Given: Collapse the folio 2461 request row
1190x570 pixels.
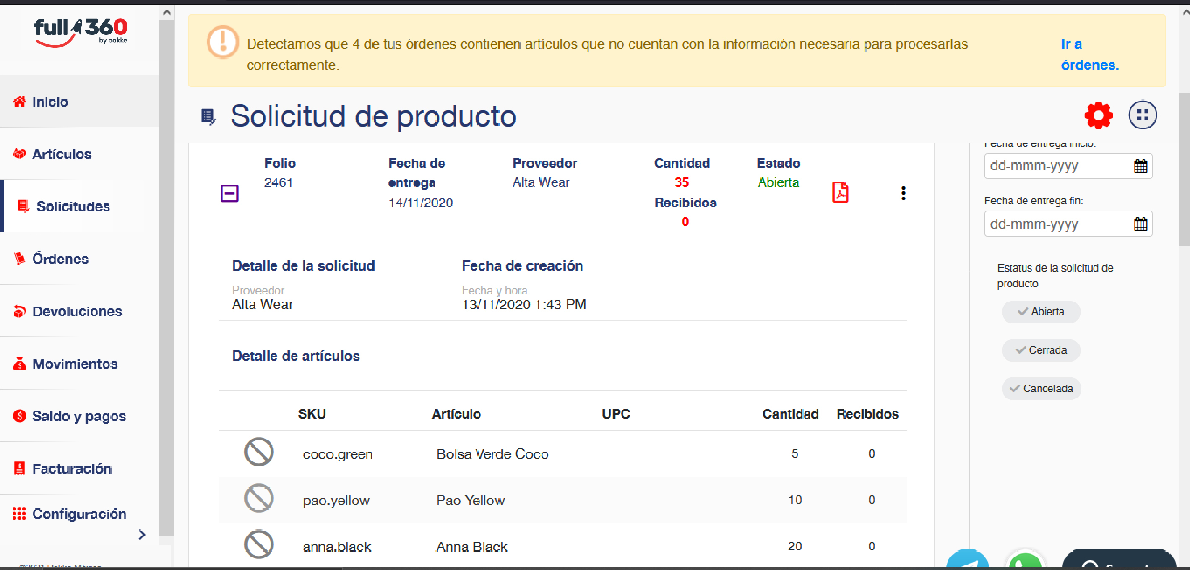Looking at the screenshot, I should (229, 193).
